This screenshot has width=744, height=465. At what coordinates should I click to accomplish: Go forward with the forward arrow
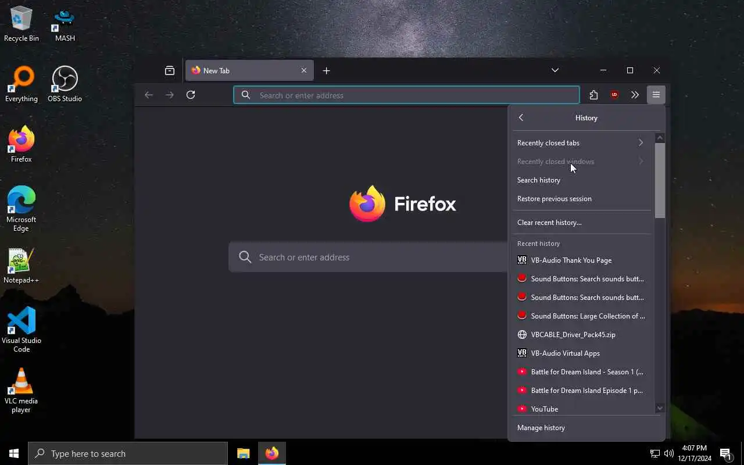(170, 95)
